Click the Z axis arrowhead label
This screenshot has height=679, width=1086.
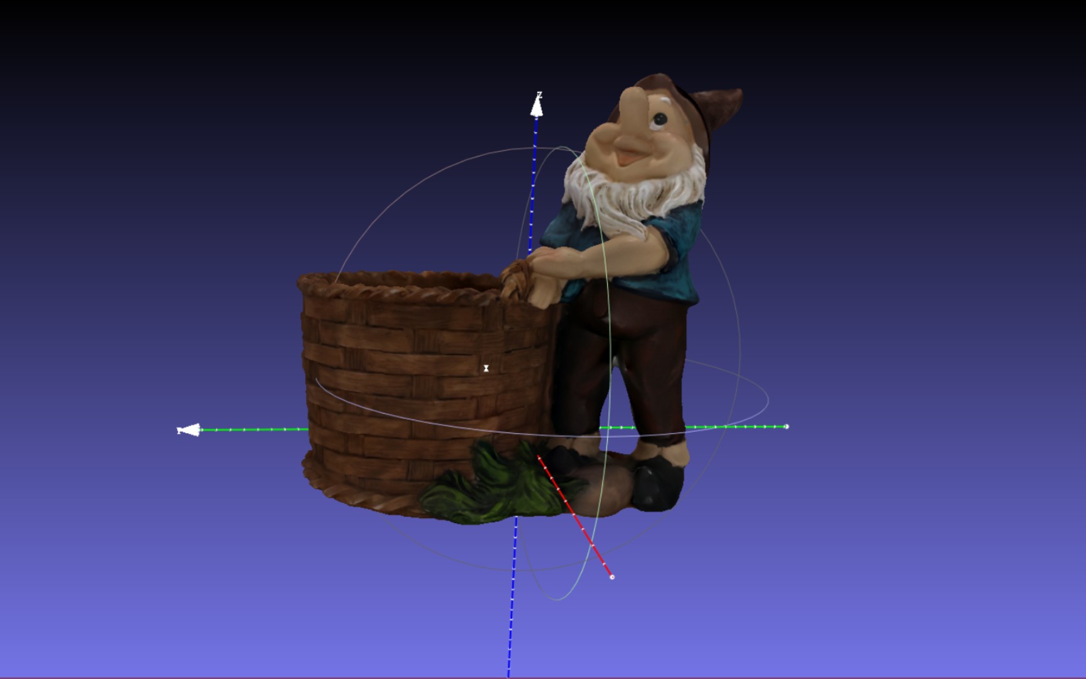click(539, 96)
